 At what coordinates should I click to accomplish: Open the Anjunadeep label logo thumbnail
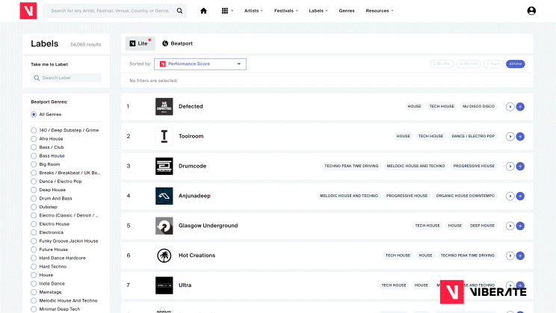pyautogui.click(x=164, y=196)
